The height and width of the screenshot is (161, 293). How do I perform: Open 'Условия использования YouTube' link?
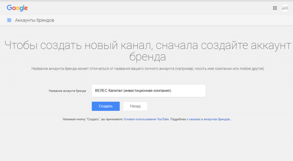[x=146, y=119]
